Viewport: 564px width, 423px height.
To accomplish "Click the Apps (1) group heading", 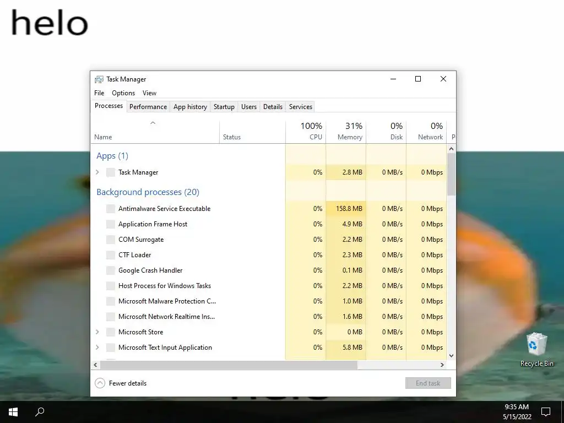I will click(112, 156).
